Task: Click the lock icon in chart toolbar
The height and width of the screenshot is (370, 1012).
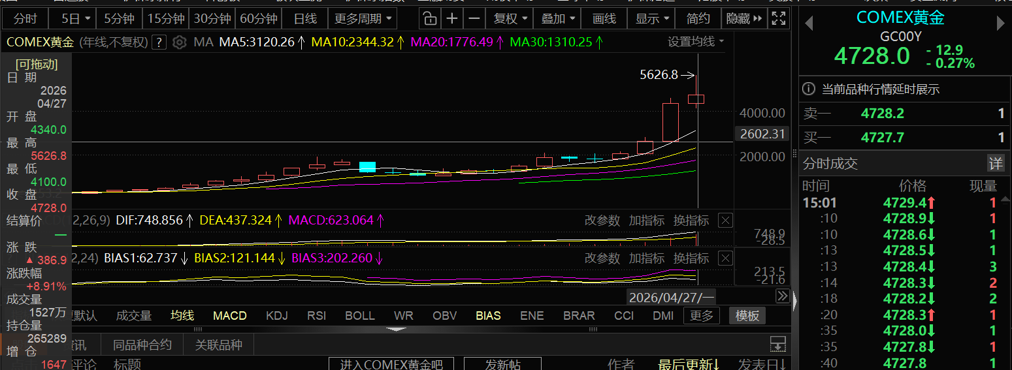Action: (428, 18)
